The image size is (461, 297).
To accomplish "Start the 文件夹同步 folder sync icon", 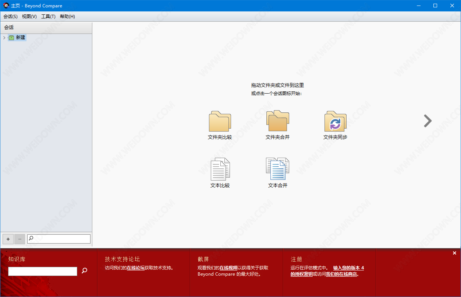I will pos(335,121).
